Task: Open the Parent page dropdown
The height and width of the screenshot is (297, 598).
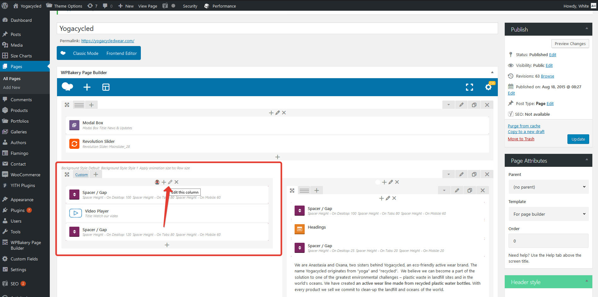Action: click(x=548, y=187)
